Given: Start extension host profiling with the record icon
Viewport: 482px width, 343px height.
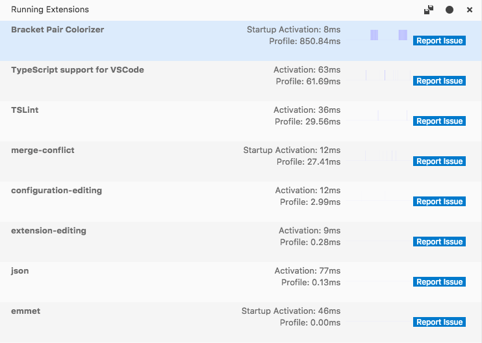Looking at the screenshot, I should pyautogui.click(x=449, y=10).
